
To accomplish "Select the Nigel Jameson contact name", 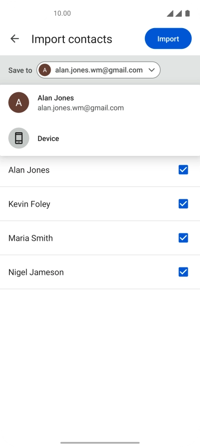I will click(36, 272).
